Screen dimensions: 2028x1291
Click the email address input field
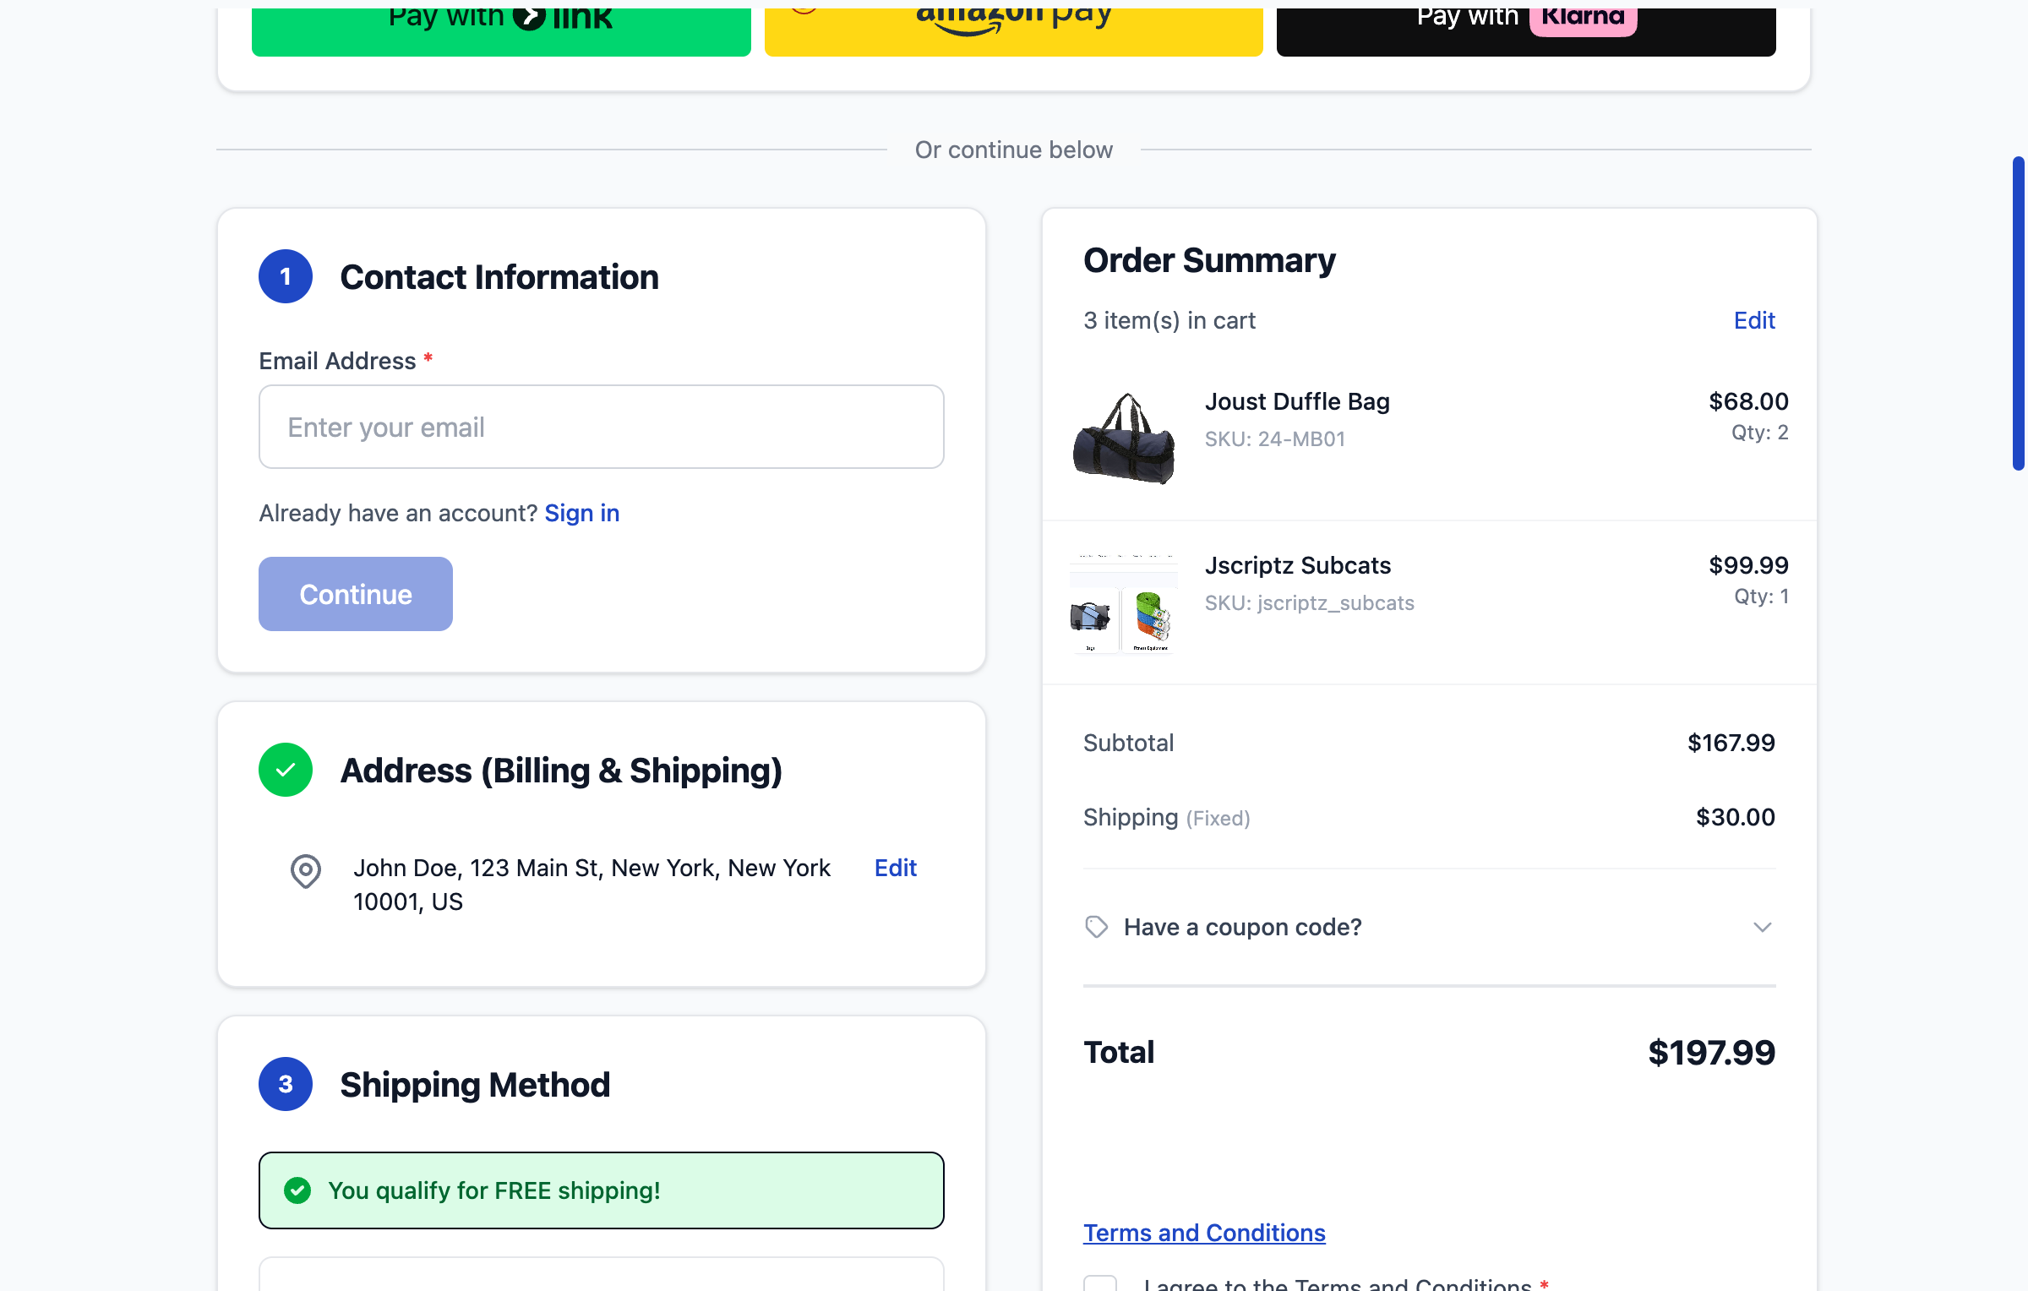601,427
